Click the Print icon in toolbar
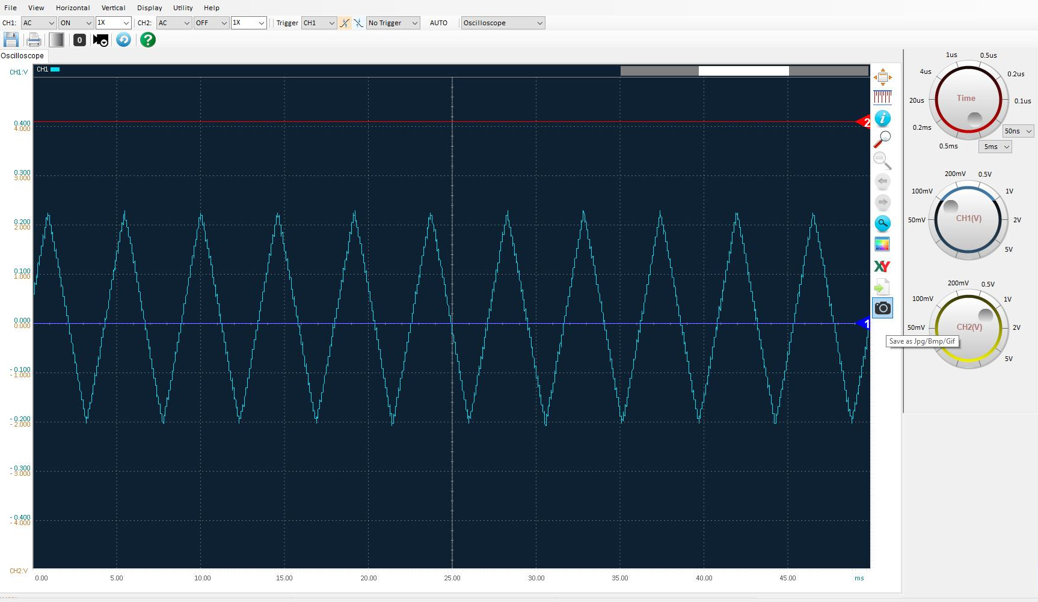 (34, 40)
